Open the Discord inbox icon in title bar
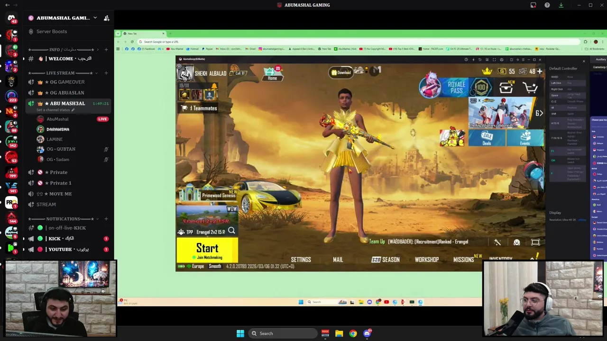 pyautogui.click(x=533, y=5)
